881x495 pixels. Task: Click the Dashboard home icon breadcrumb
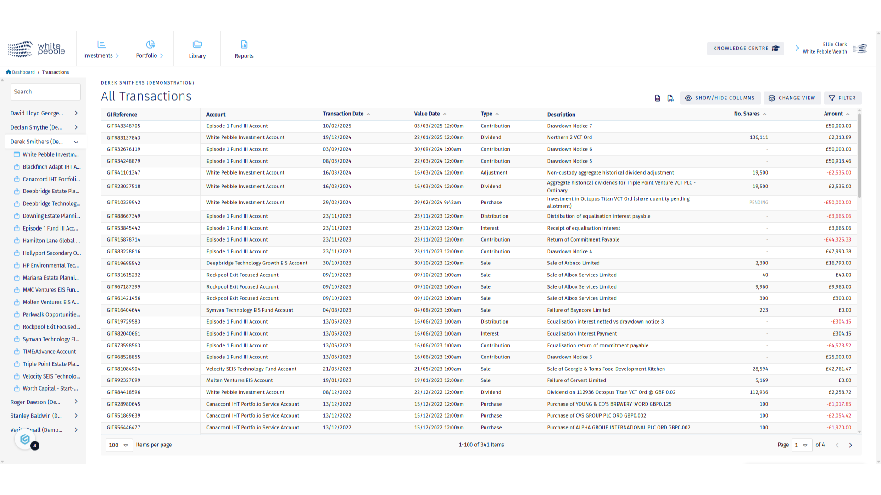pos(8,72)
